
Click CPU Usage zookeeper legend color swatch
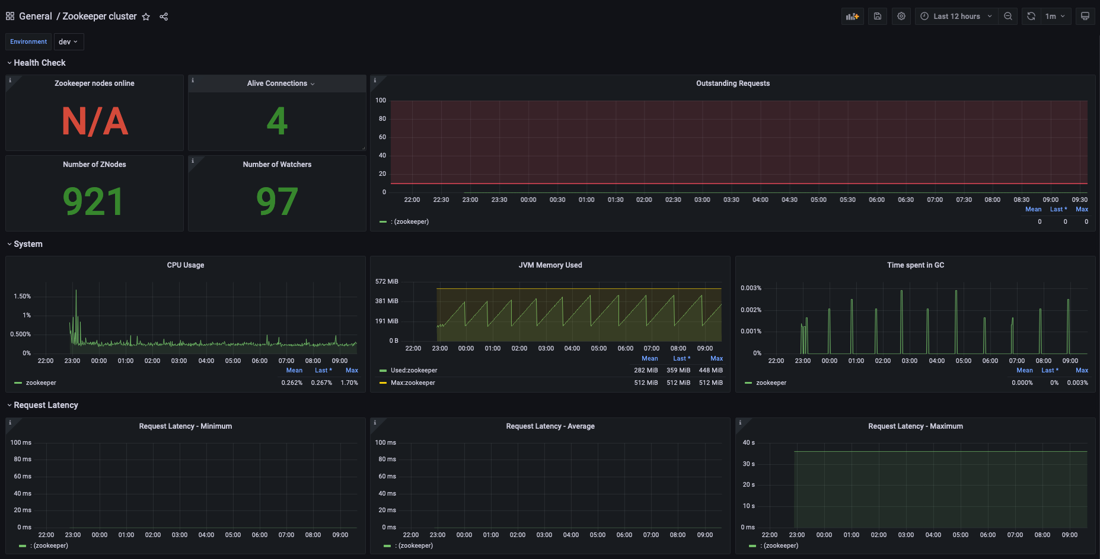(18, 383)
